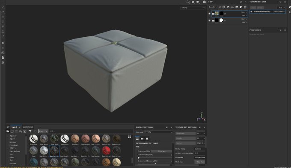Select the Grunges shelf category
Viewport: 291px width, 168px height.
(x=12, y=142)
